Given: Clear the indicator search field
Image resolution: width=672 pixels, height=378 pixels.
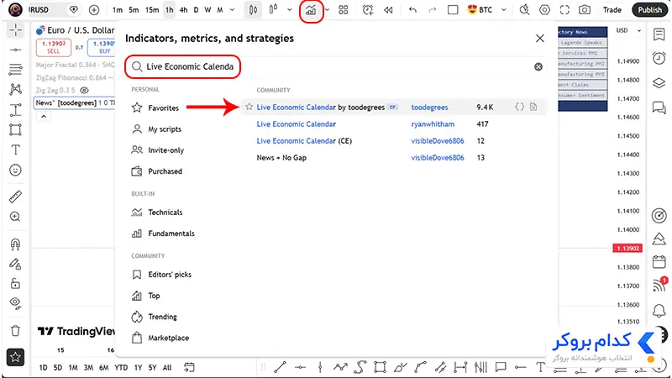Looking at the screenshot, I should [538, 67].
